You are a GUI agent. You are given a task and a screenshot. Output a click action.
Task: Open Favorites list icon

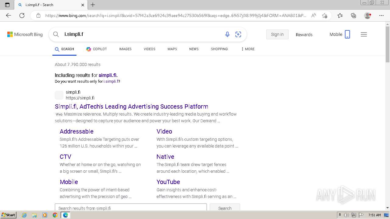(x=340, y=16)
